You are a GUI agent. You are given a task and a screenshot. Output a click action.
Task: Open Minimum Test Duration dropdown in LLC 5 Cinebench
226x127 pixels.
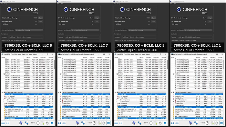[x=142, y=30]
